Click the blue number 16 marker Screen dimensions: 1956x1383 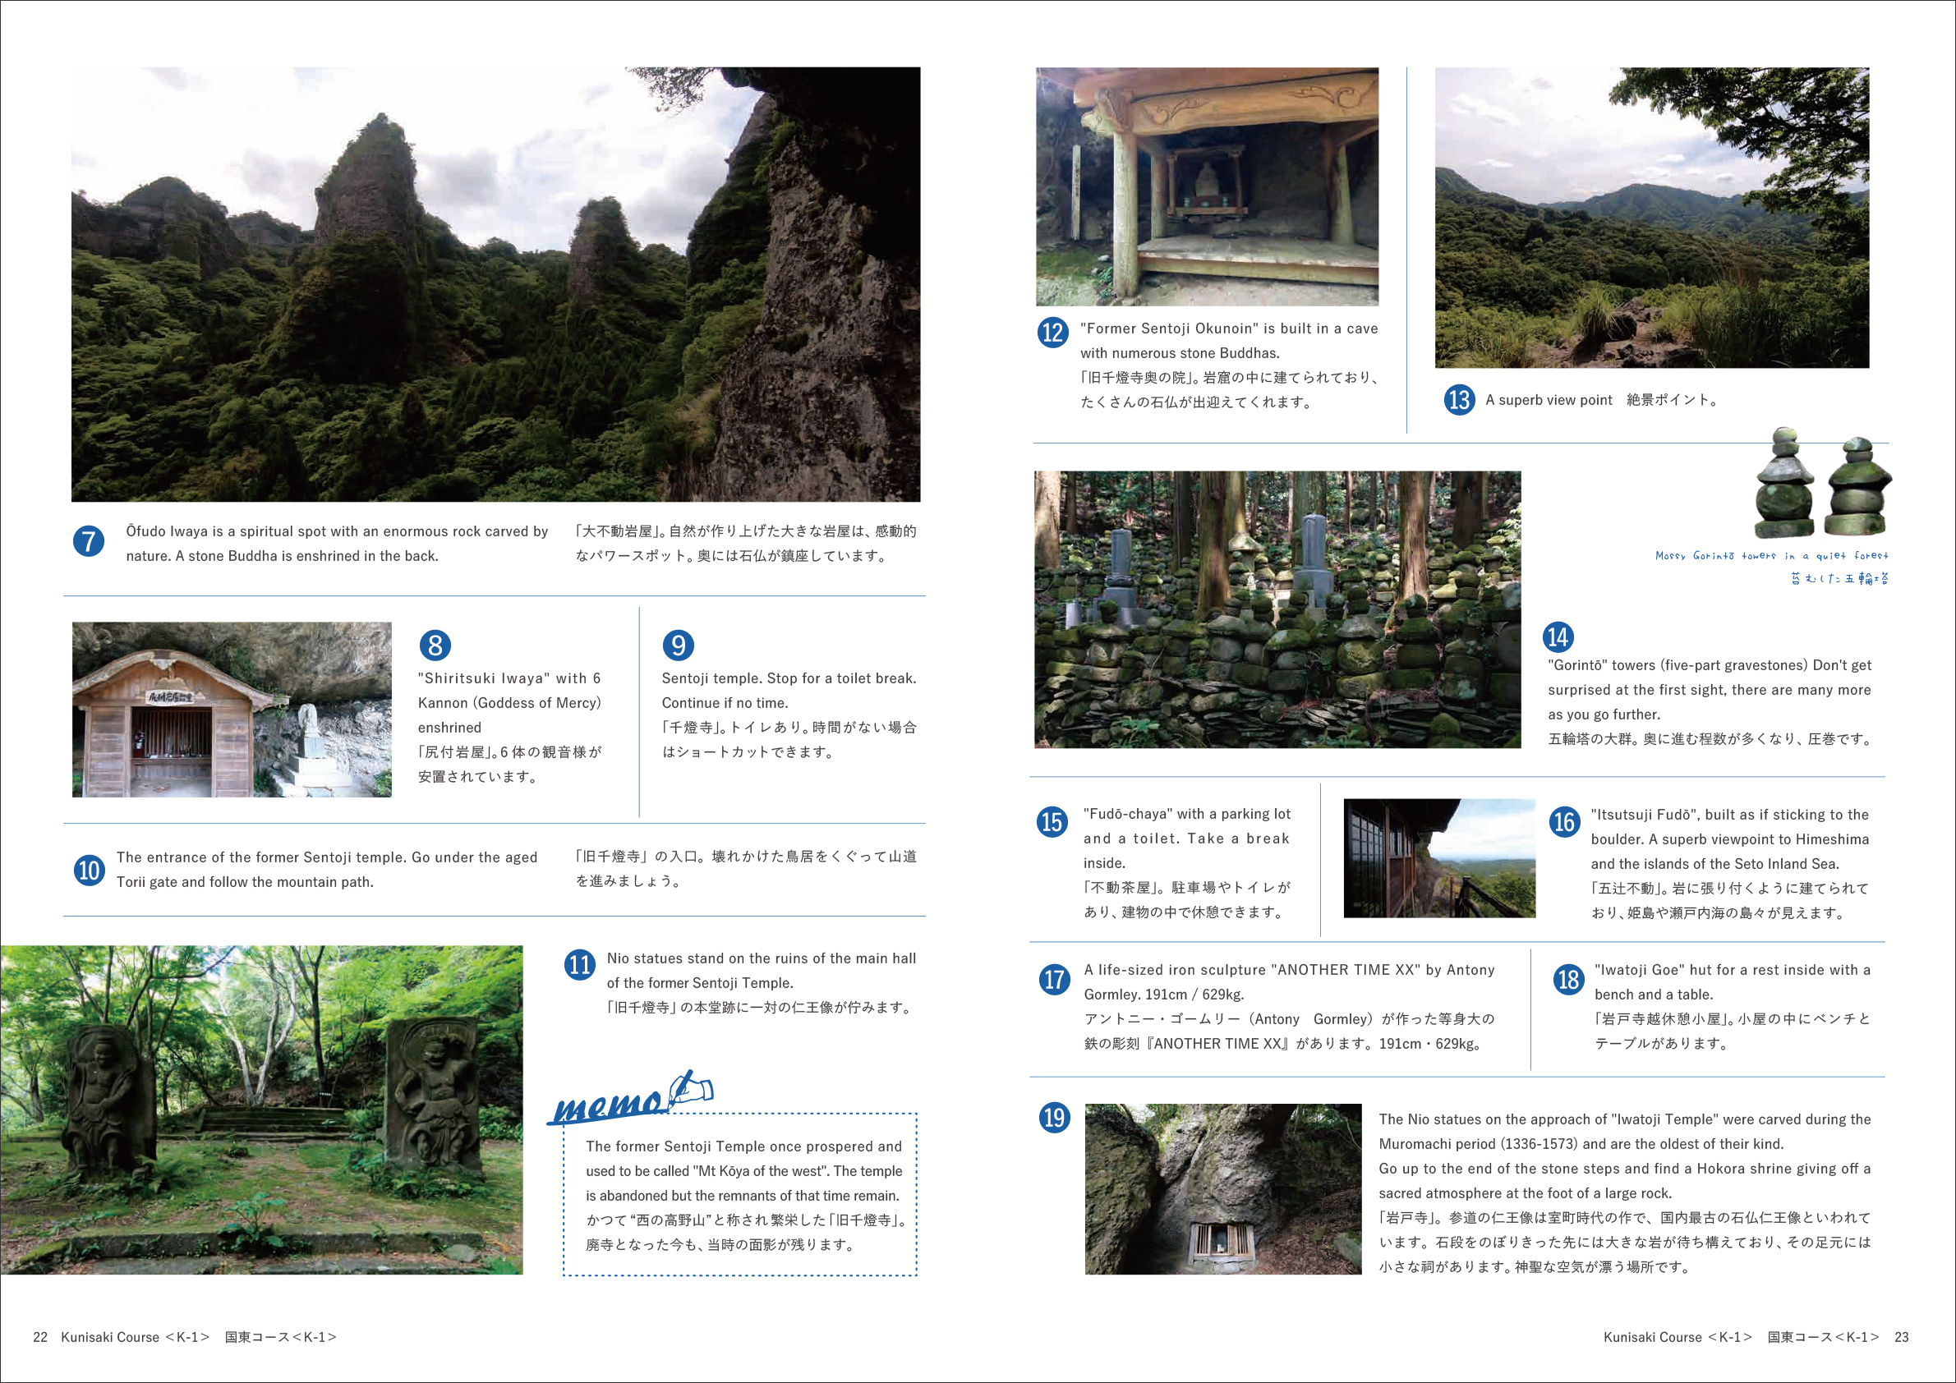point(1565,821)
